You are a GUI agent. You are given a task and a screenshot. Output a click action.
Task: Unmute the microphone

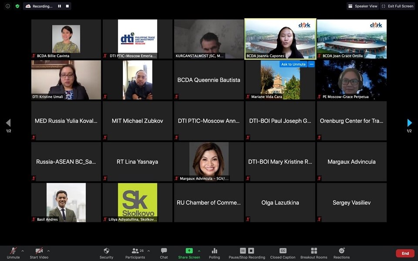pos(13,251)
